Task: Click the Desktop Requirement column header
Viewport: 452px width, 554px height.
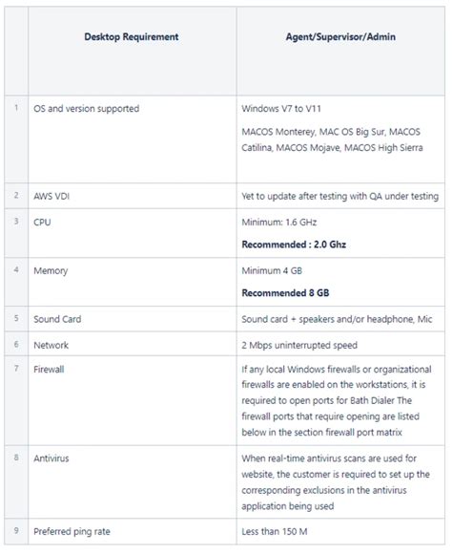Action: [x=132, y=36]
